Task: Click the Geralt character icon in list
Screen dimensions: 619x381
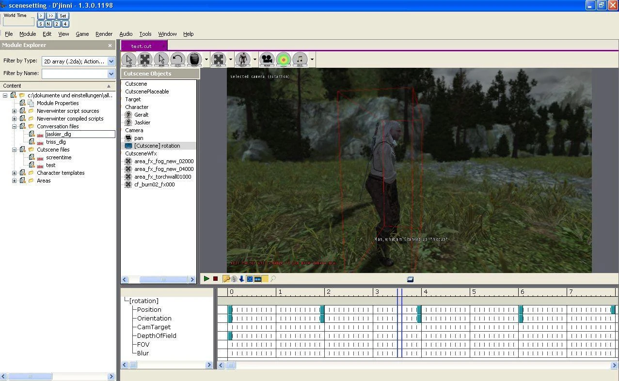Action: coord(128,115)
